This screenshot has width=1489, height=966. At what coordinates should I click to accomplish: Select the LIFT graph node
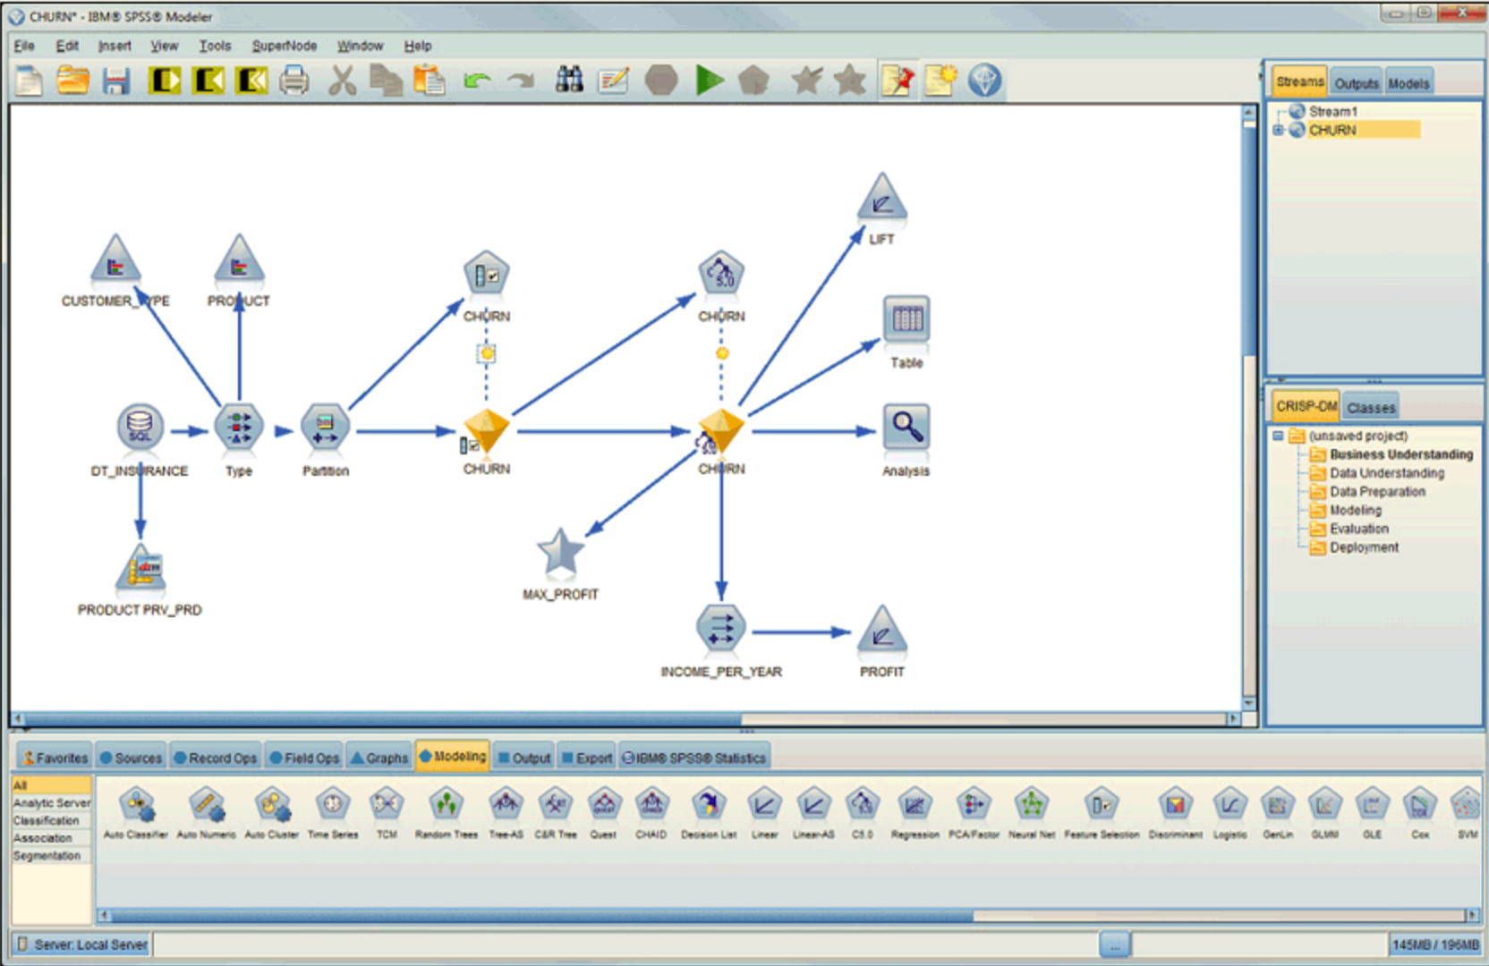point(882,199)
